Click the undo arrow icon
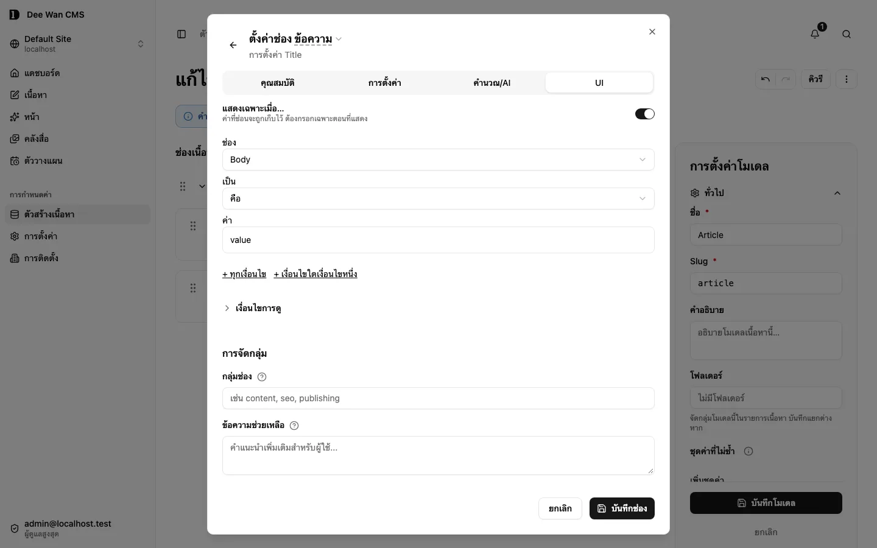Image resolution: width=877 pixels, height=548 pixels. point(766,79)
